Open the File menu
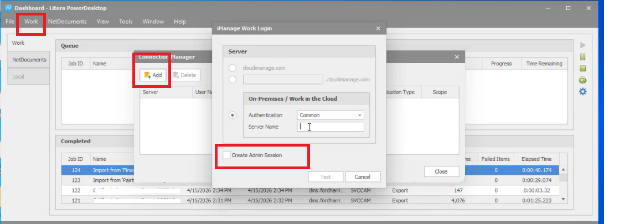This screenshot has height=224, width=635. point(10,22)
